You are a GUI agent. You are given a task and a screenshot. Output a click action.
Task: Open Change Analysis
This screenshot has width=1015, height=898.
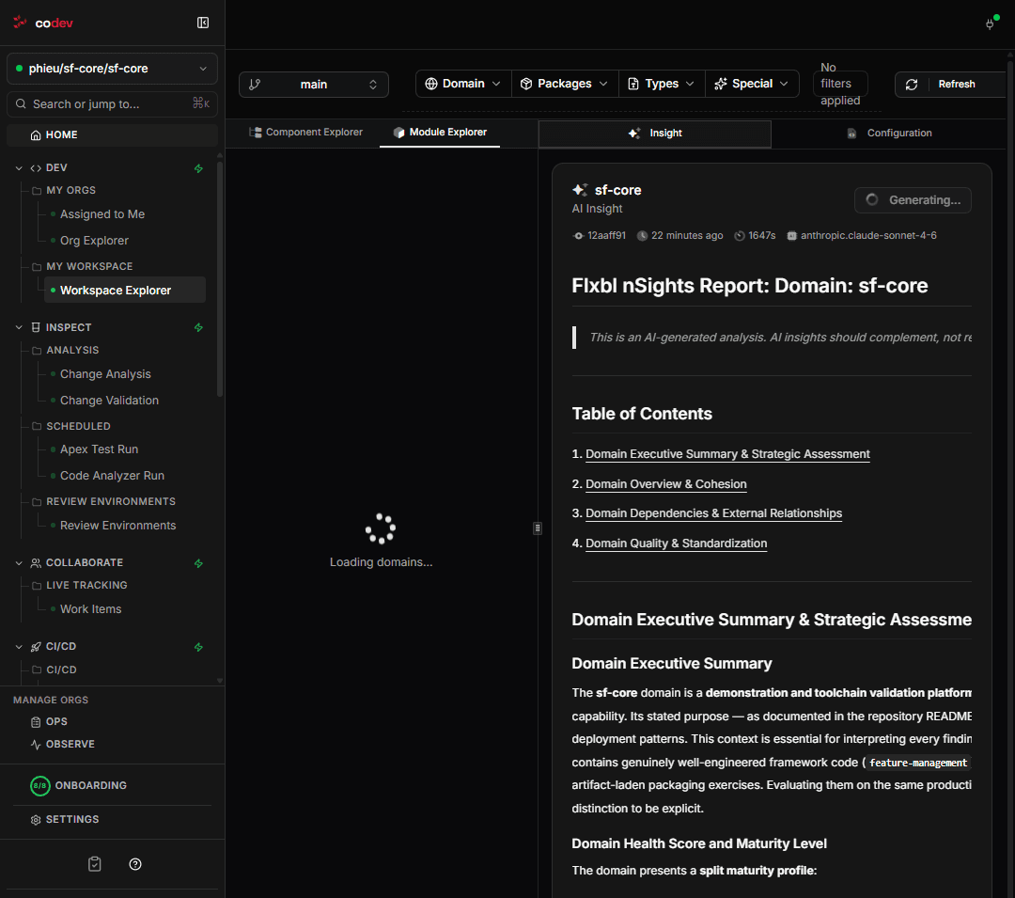(x=105, y=374)
